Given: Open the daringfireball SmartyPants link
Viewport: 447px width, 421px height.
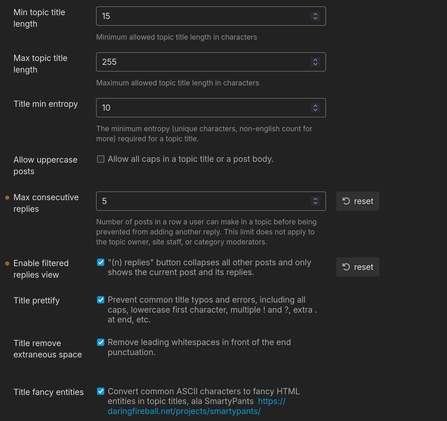Looking at the screenshot, I should [184, 411].
